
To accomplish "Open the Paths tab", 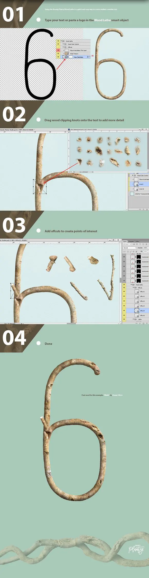I will pyautogui.click(x=137, y=241).
